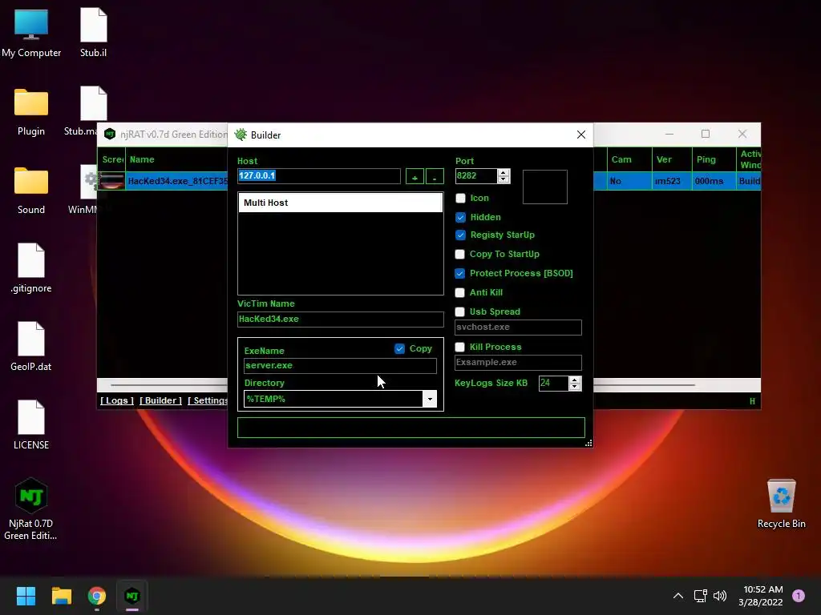The width and height of the screenshot is (821, 615).
Task: Increase the Port value with up arrow
Action: pos(504,172)
